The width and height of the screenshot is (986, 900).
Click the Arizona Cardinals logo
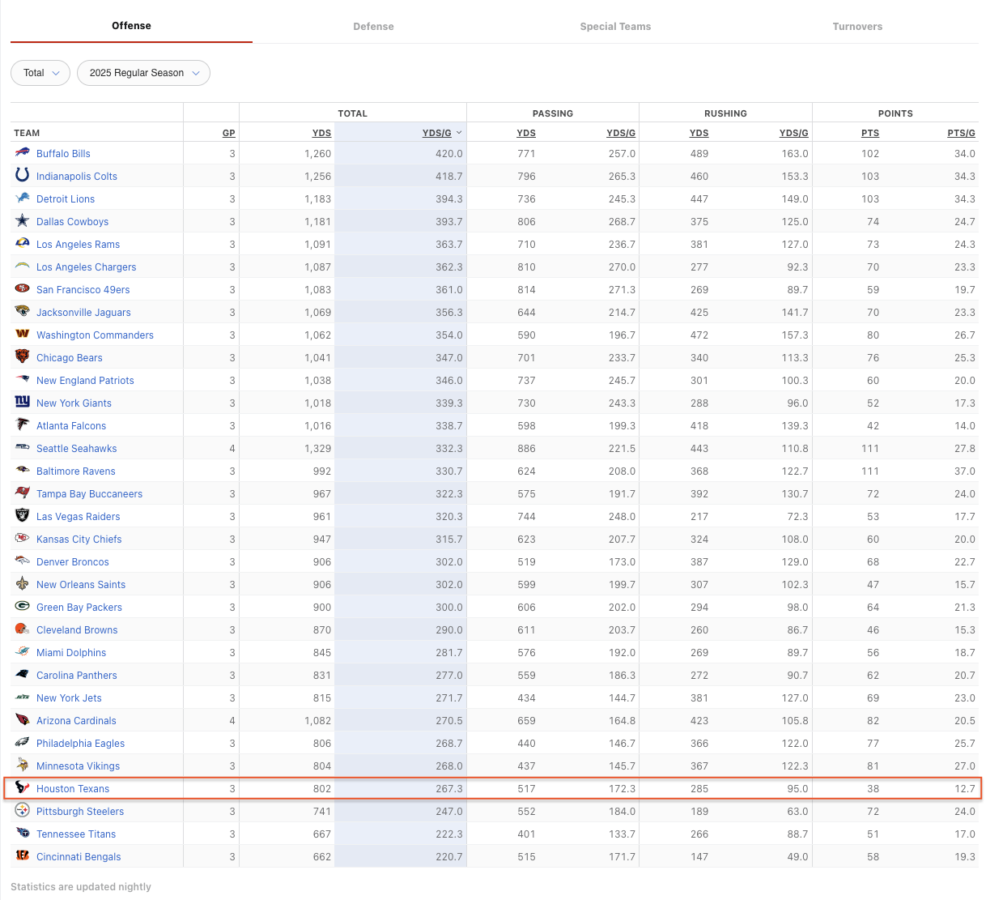click(x=23, y=720)
